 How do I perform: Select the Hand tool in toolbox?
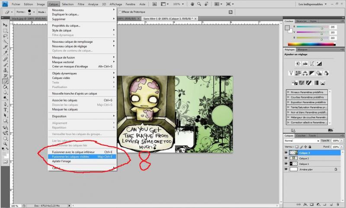5,138
